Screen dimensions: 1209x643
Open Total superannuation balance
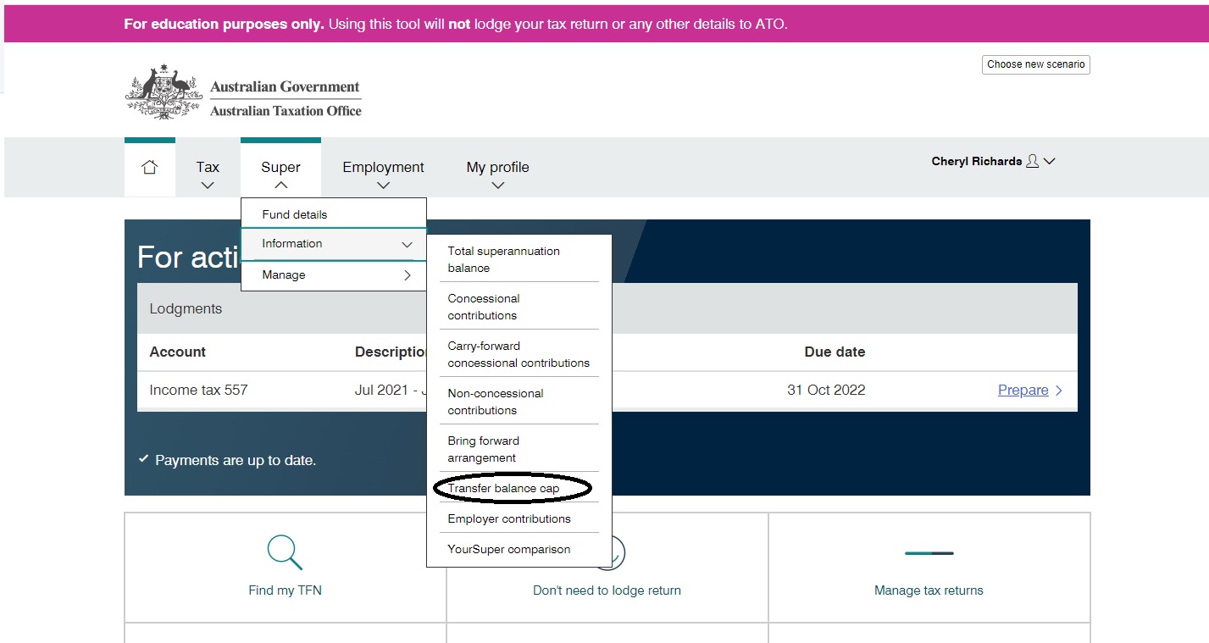click(x=503, y=259)
